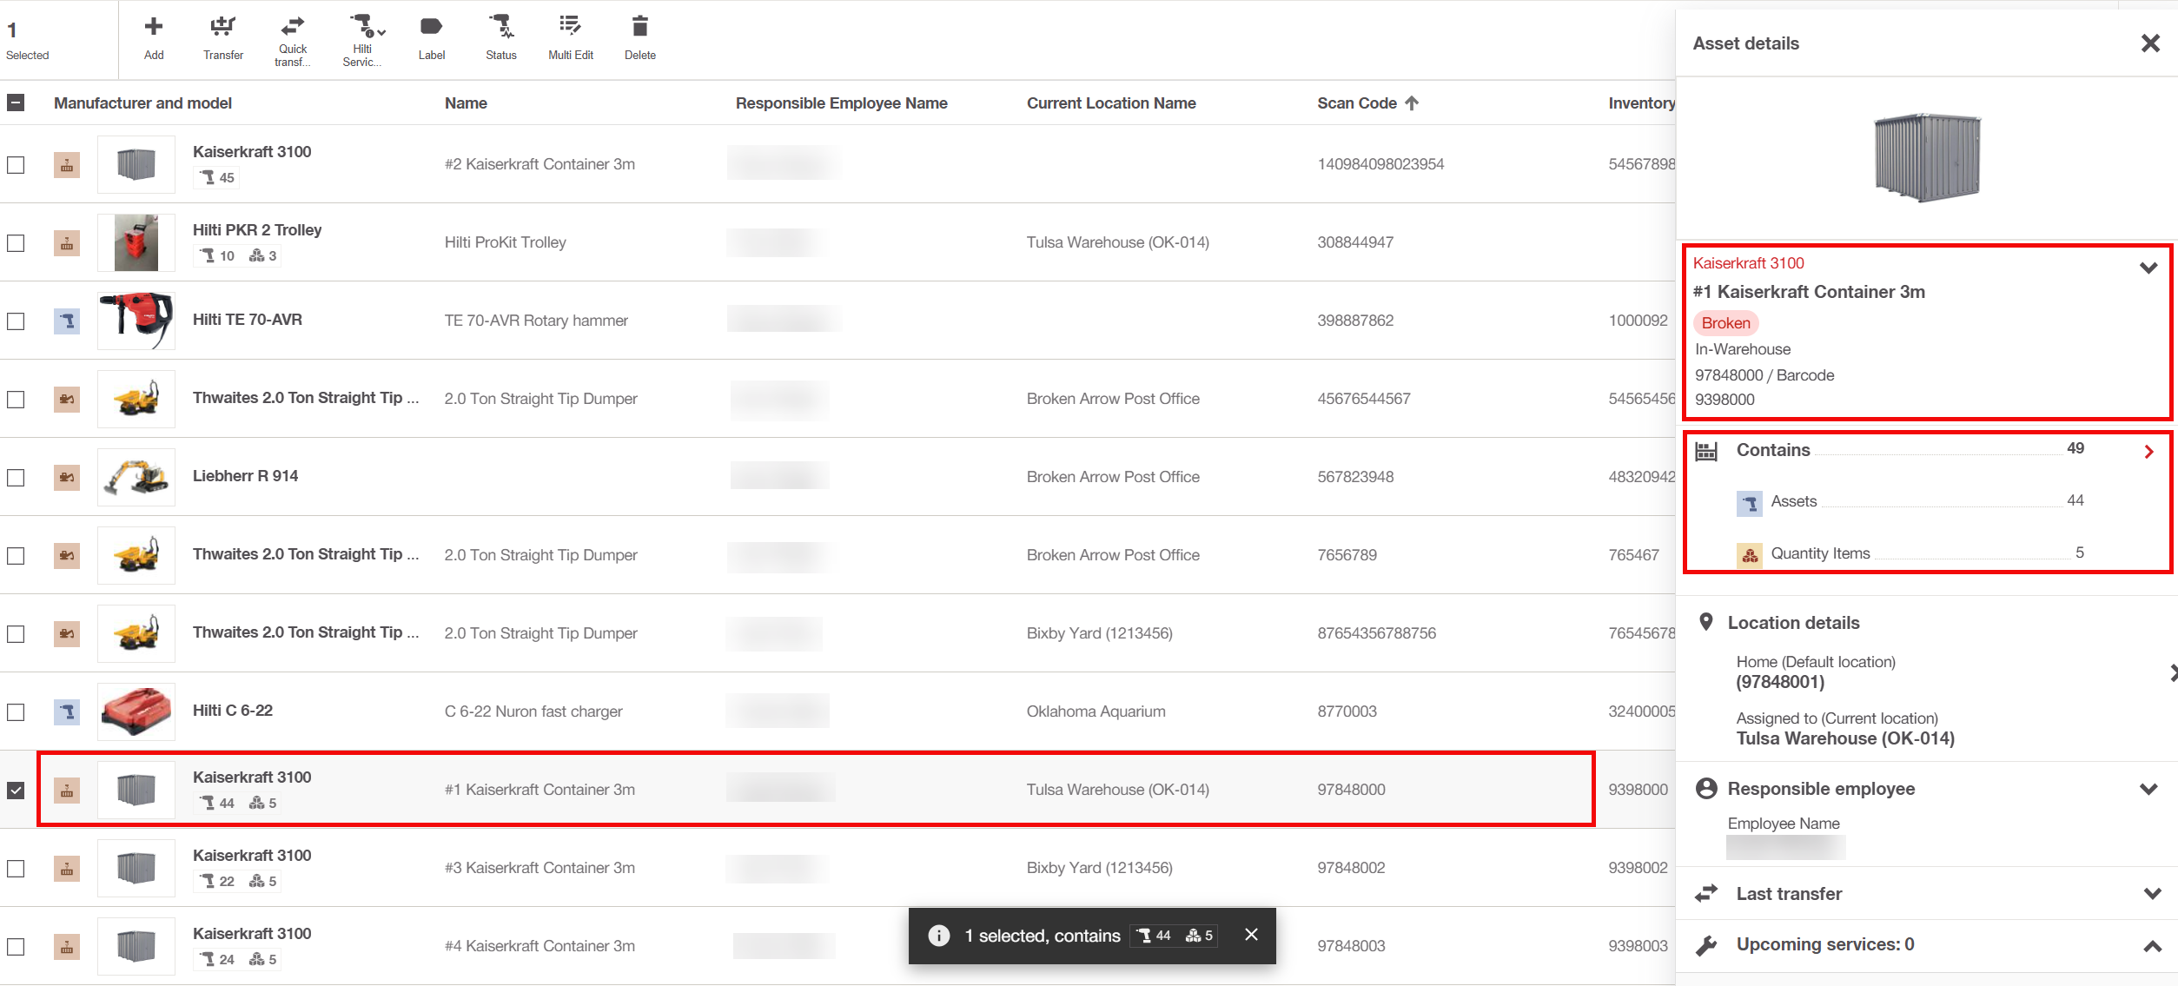The image size is (2178, 986).
Task: Open Tulsa Warehouse (OK-014) current location
Action: point(1845,738)
